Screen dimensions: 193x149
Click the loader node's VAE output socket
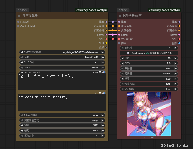coord(106,39)
